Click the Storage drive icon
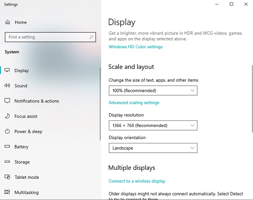This screenshot has width=253, height=200. click(x=7, y=162)
